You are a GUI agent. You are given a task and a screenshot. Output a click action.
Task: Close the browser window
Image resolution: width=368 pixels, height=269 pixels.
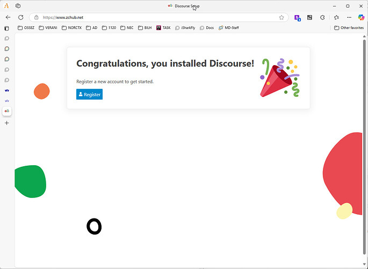coord(361,6)
